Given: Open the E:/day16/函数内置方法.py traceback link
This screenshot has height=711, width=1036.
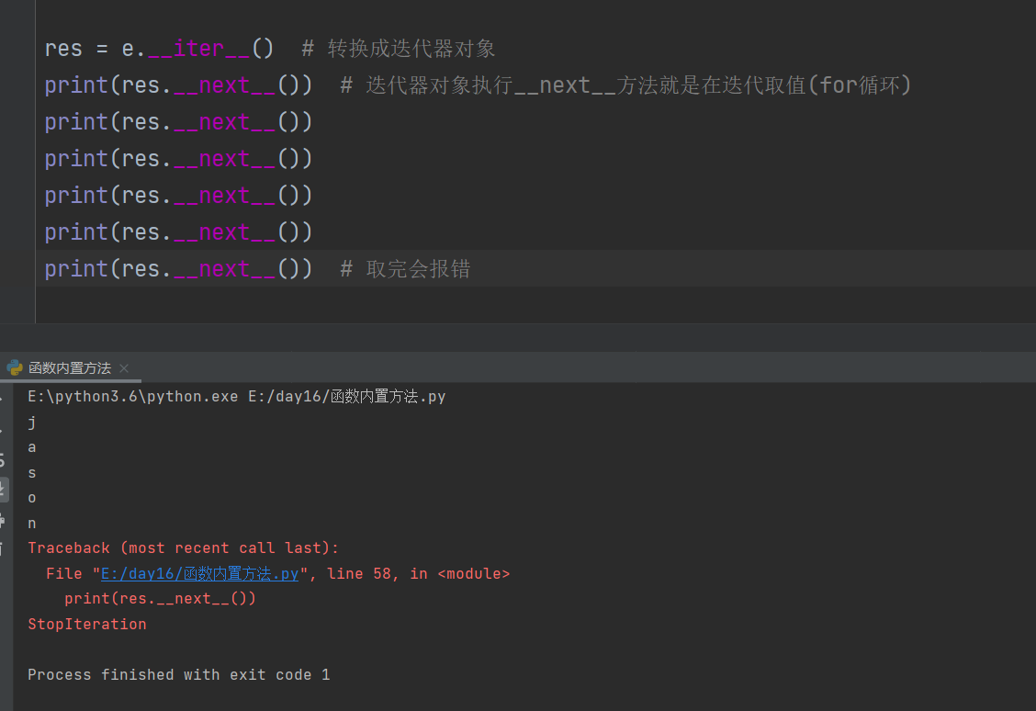Looking at the screenshot, I should pyautogui.click(x=199, y=573).
